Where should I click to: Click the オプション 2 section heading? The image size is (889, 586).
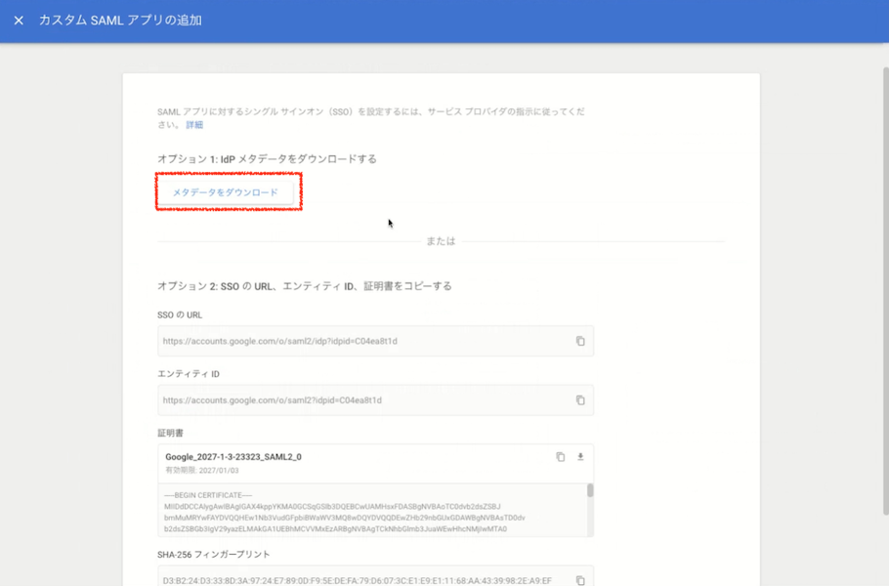pos(303,284)
